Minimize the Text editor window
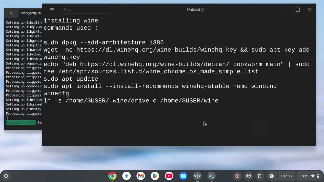 tap(286, 10)
